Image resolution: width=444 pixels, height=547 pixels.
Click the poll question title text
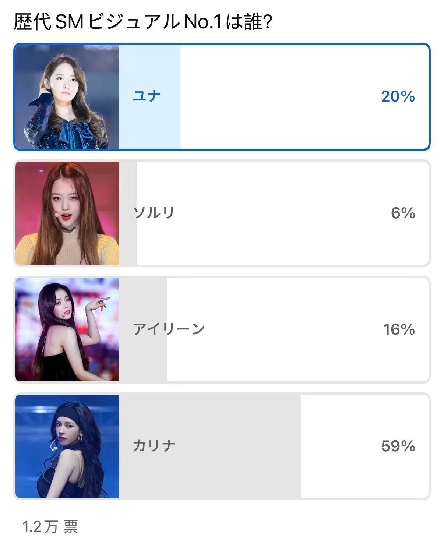point(143,22)
